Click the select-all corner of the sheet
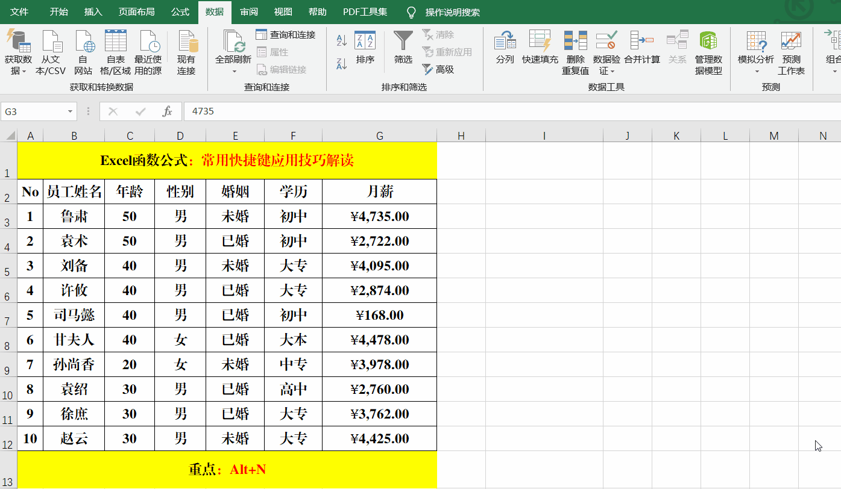 (8, 136)
